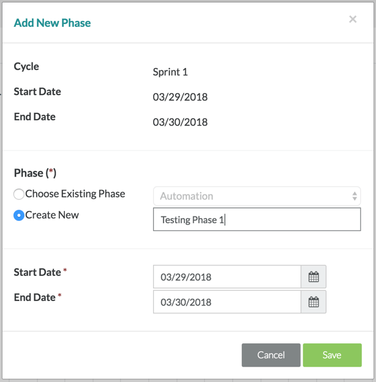This screenshot has height=382, width=376.
Task: Click the 'Choose Existing Phase' label text
Action: point(75,194)
